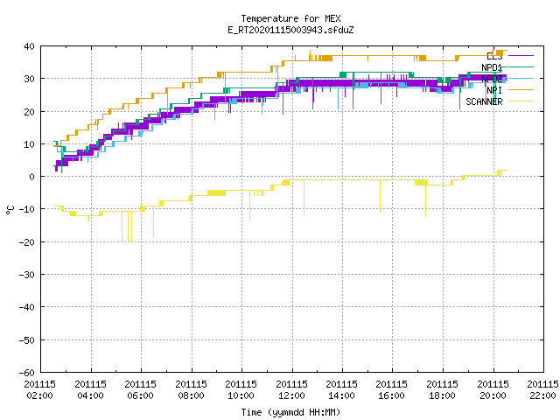
Task: Click the x-axis tick label 201115 12:00
Action: (x=292, y=390)
